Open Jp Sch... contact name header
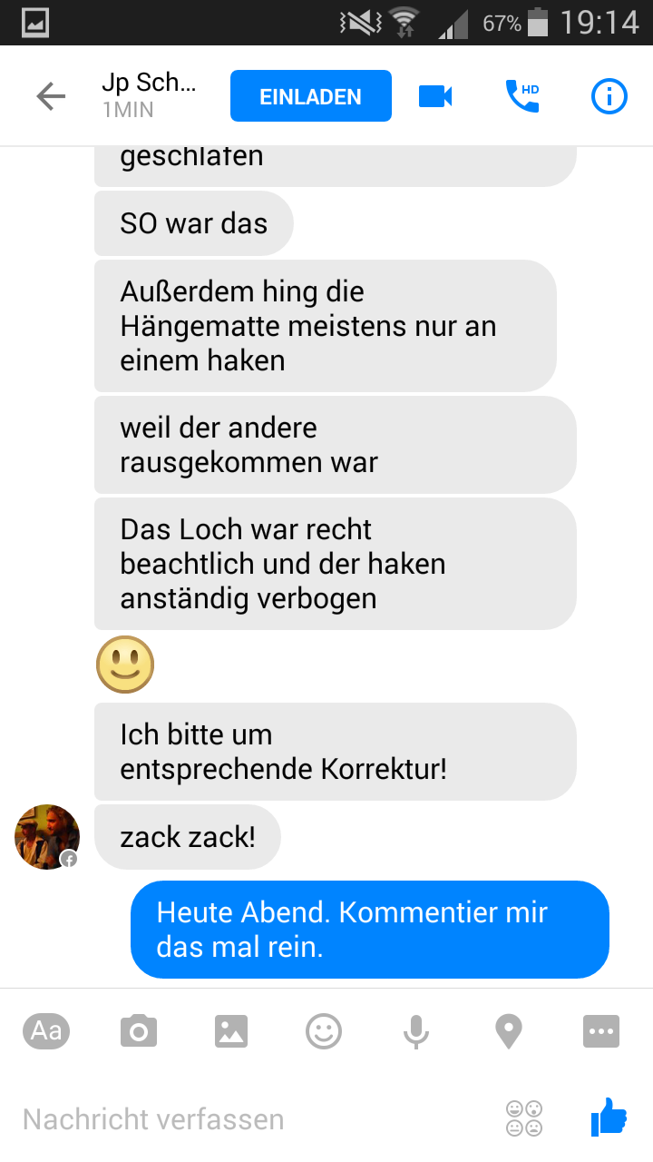 coord(149,95)
